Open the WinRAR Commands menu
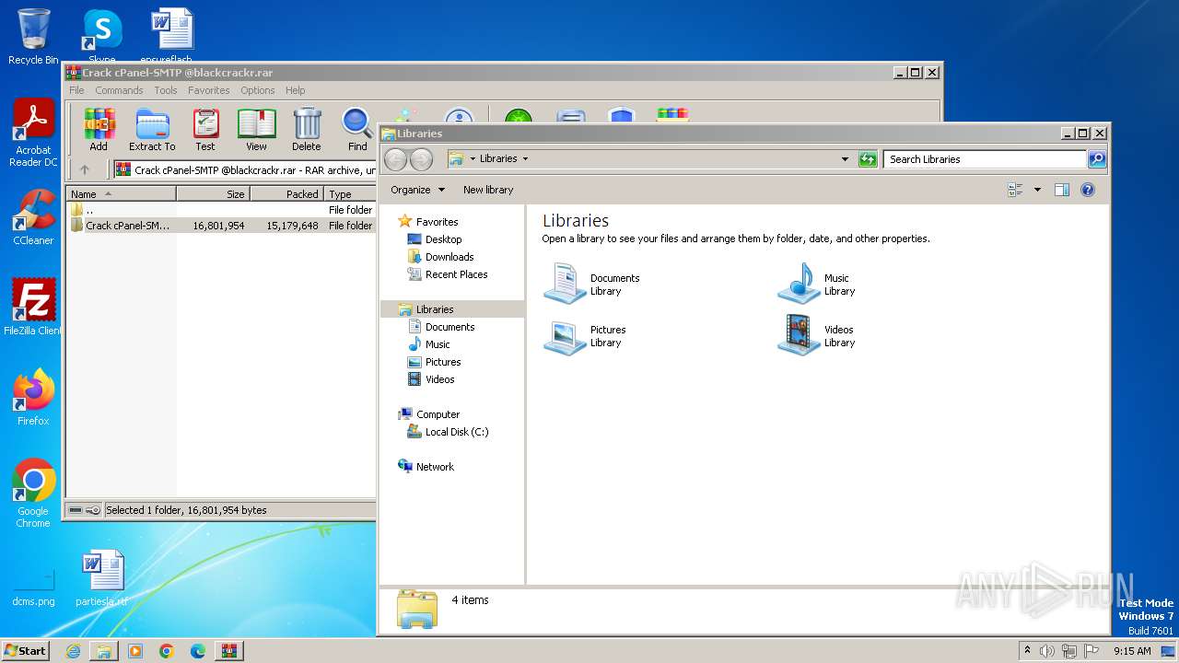 click(x=119, y=90)
